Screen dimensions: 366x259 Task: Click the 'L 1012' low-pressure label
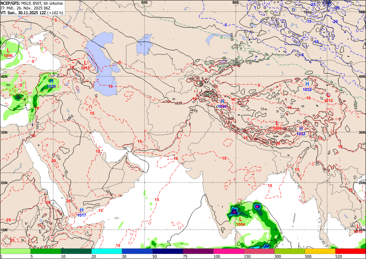[x=328, y=98]
